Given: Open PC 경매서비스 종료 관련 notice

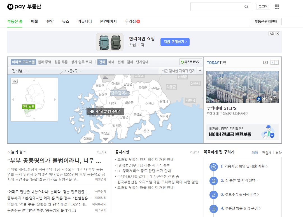Looking at the screenshot, I should click(x=144, y=171).
